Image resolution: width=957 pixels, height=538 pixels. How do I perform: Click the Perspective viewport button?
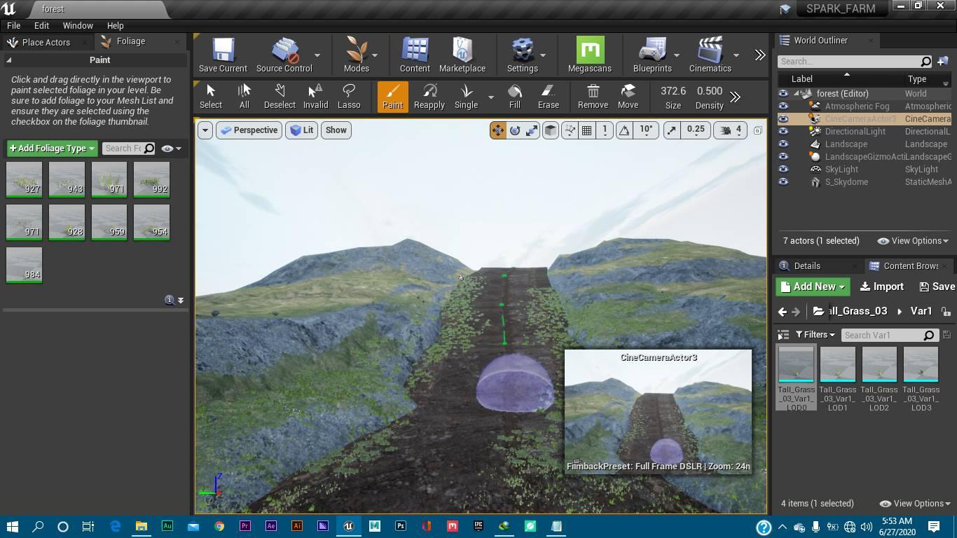pos(249,130)
